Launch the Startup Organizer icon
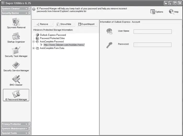The height and width of the screenshot is (136, 183). click(16, 36)
